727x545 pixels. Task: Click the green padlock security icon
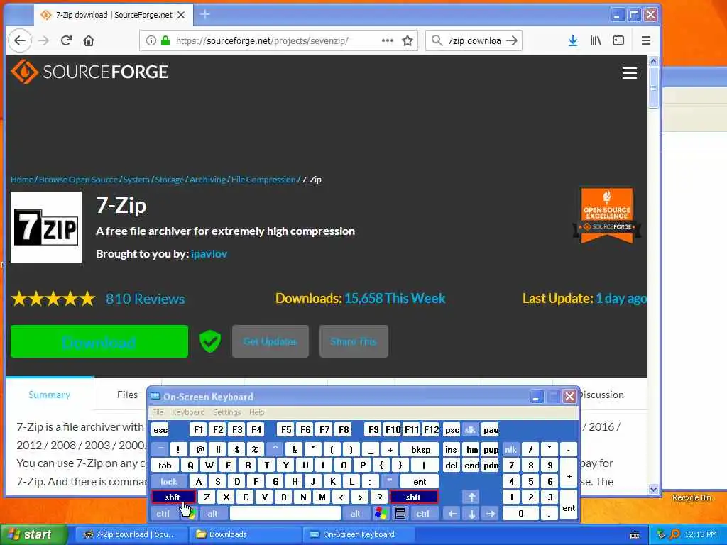point(165,40)
